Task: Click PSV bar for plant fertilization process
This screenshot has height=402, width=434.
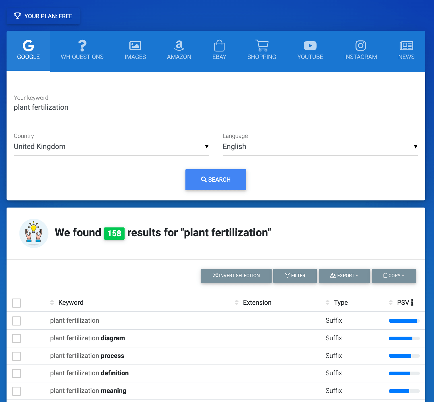Action: 404,356
